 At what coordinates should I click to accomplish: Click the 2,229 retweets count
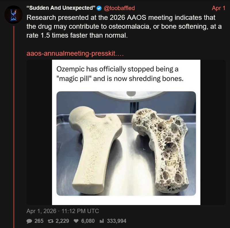(x=62, y=221)
